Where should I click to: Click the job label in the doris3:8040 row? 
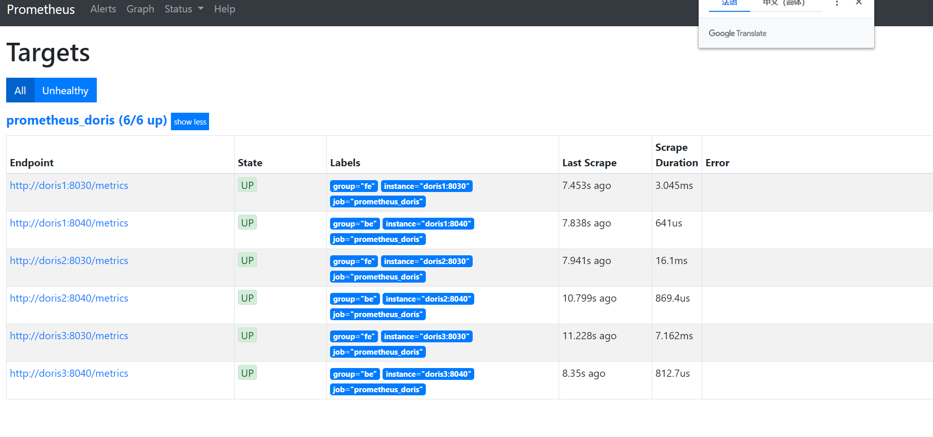pyautogui.click(x=378, y=390)
